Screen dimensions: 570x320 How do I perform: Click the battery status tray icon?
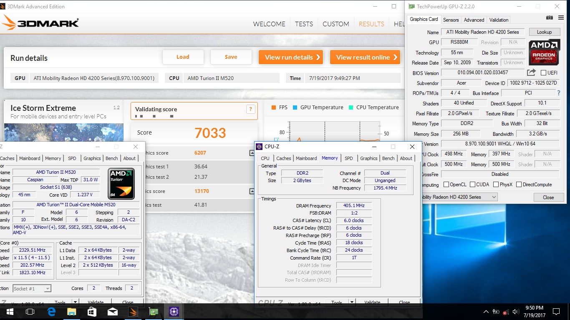496,312
